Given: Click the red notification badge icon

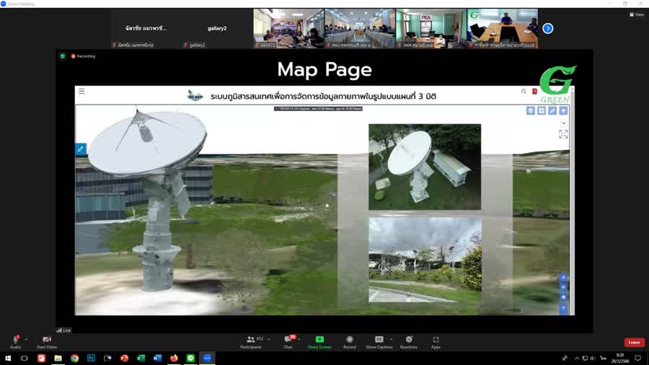Looking at the screenshot, I should click(534, 92).
